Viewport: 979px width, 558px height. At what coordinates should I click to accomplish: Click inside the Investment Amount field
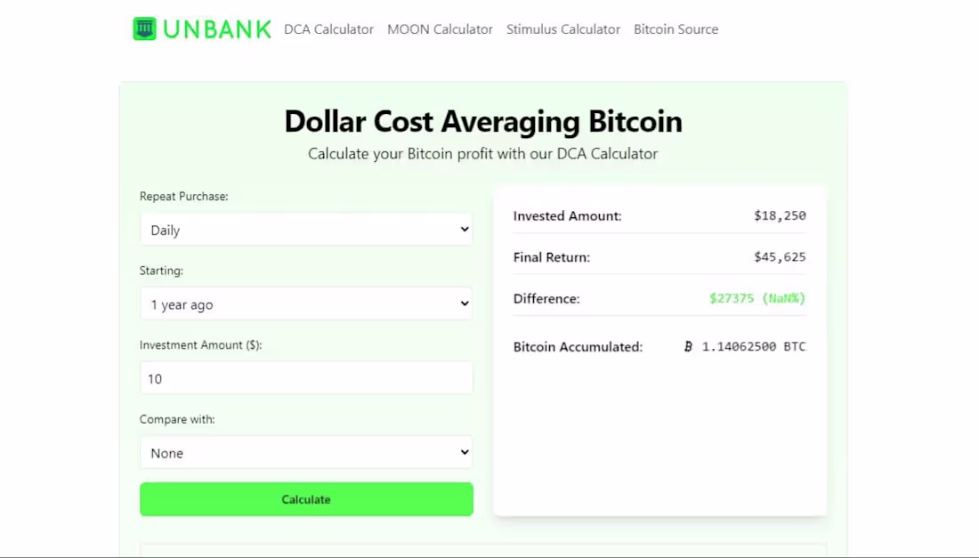coord(306,377)
